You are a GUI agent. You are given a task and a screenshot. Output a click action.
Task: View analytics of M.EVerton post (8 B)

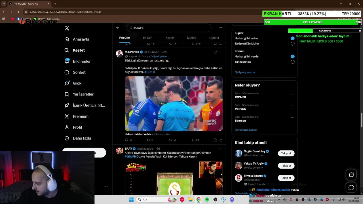[195, 140]
